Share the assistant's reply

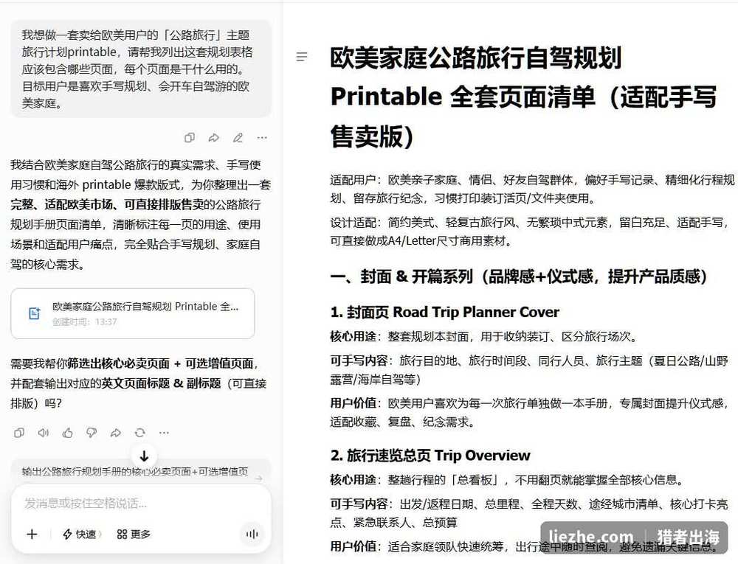click(116, 432)
